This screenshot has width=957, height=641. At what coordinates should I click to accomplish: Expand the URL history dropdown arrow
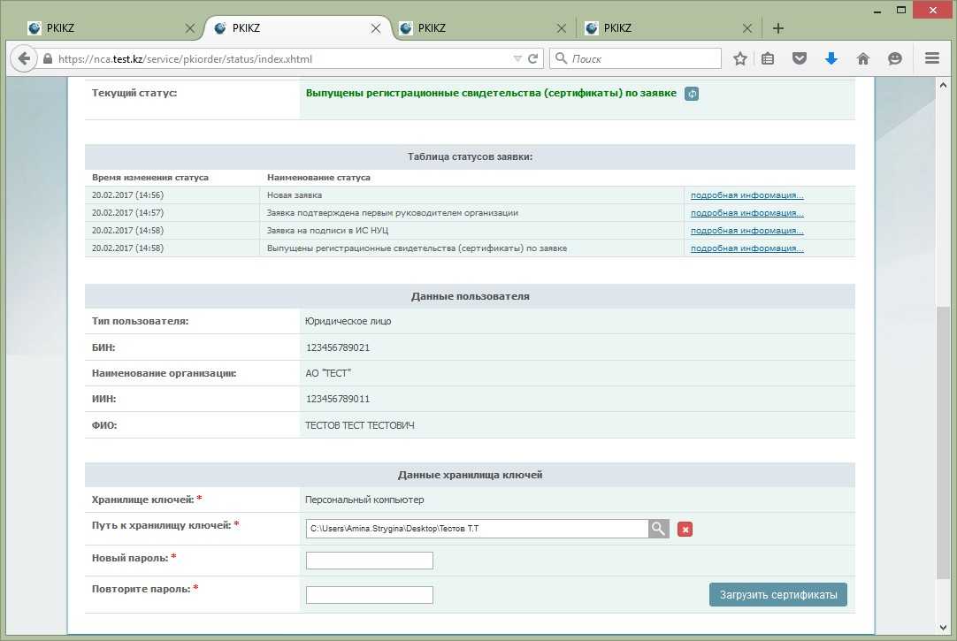pos(517,59)
